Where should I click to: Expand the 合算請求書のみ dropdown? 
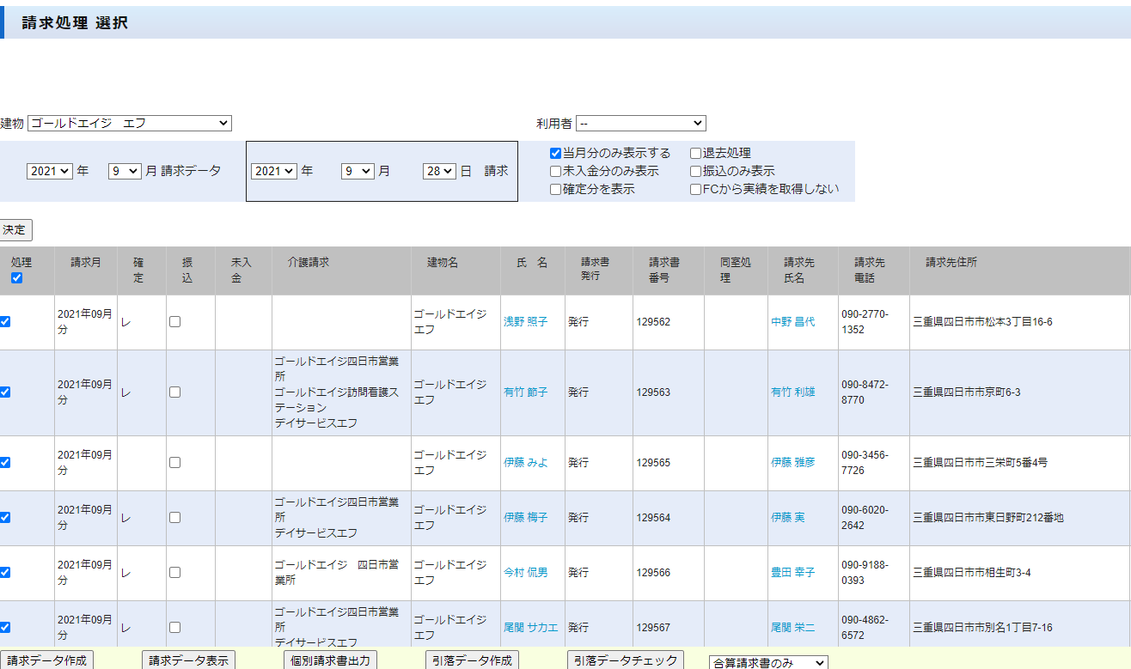[768, 662]
